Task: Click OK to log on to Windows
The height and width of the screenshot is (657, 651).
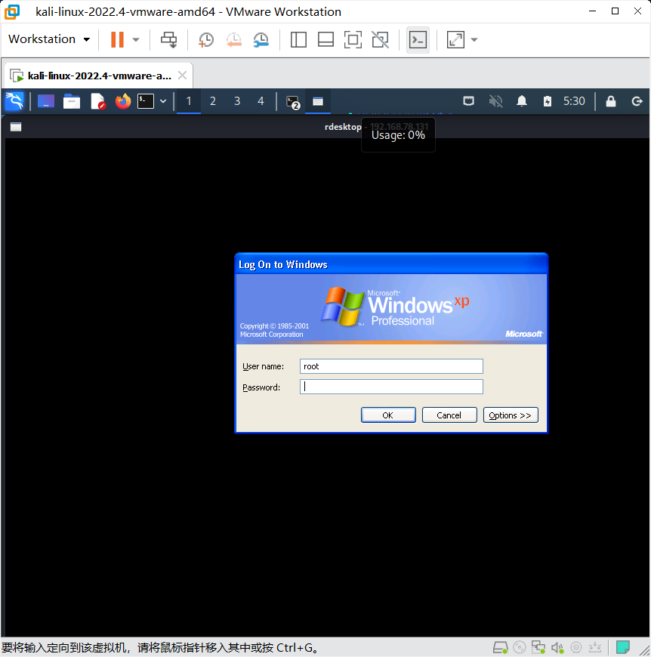Action: 388,415
